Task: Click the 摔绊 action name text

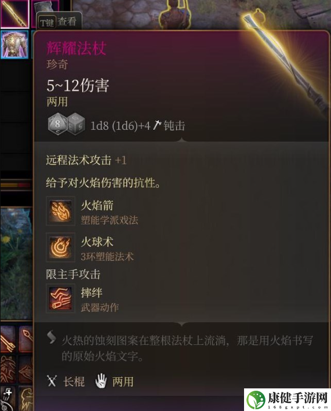Action: (x=92, y=293)
